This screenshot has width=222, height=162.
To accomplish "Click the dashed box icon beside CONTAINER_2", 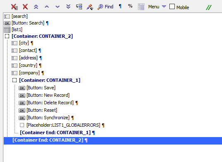I will tap(7, 36).
